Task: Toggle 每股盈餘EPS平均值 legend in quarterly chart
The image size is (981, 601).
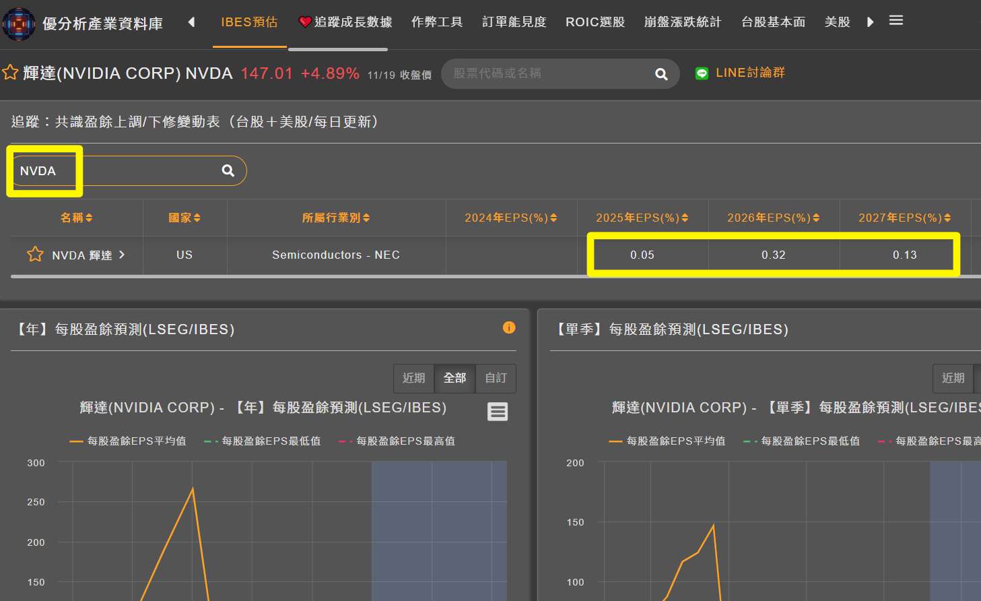Action: click(x=667, y=441)
